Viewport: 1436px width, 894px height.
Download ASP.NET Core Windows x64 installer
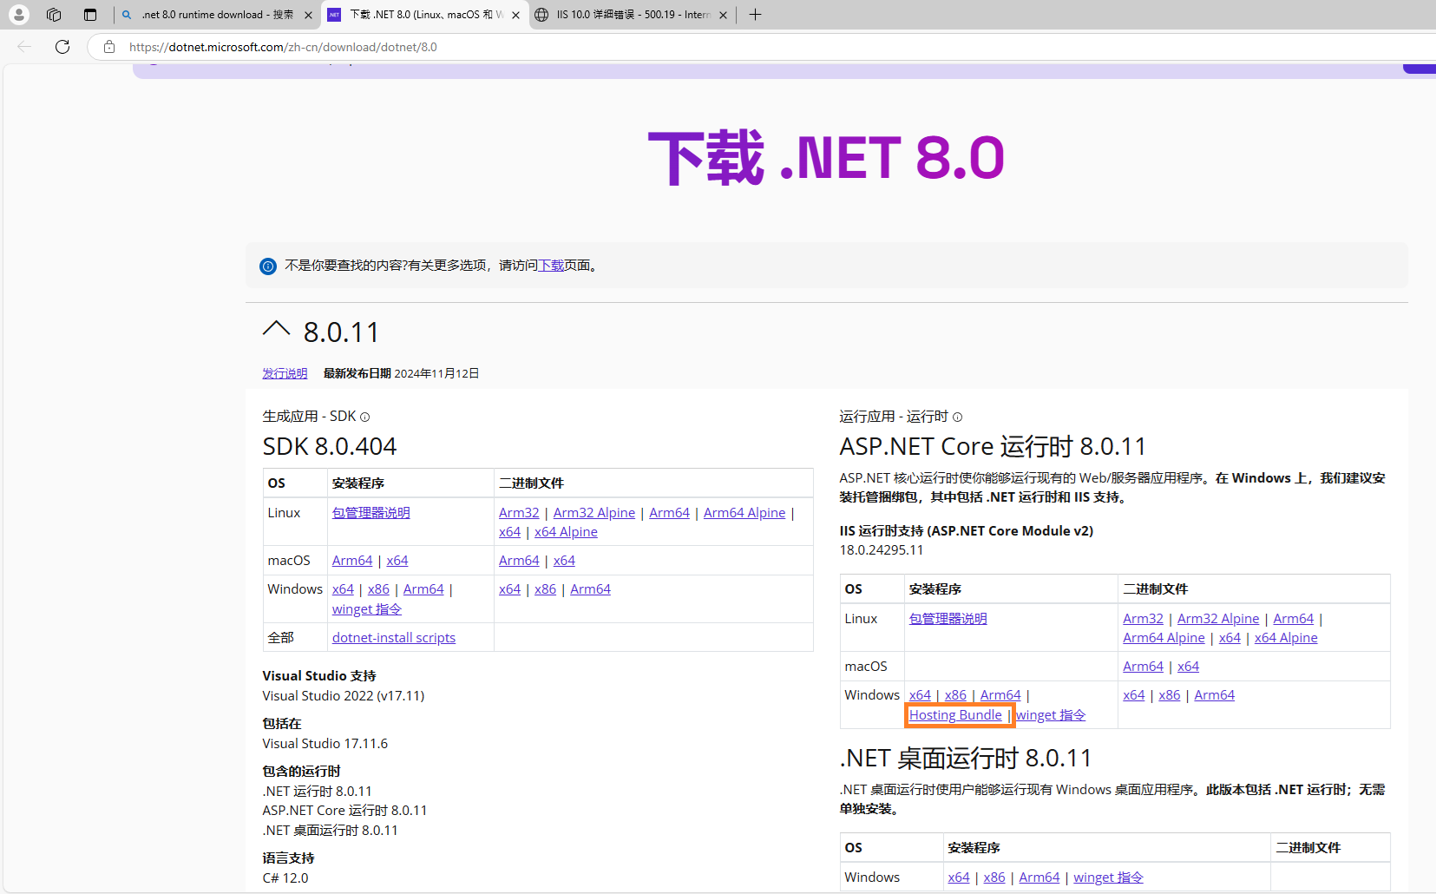(920, 695)
